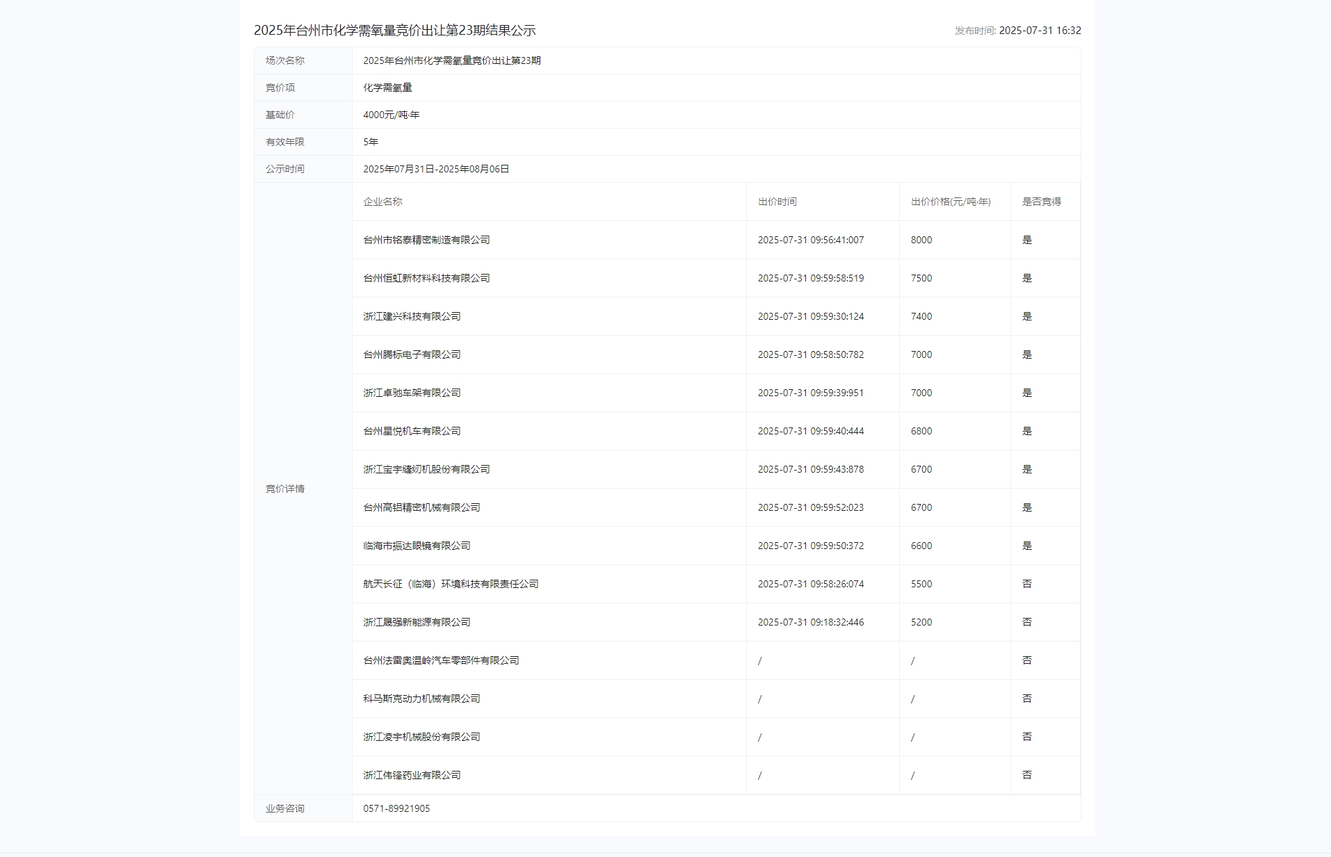This screenshot has height=857, width=1331.
Task: Select company 航天长征（临海）环境科技有限责任公司
Action: coord(451,584)
